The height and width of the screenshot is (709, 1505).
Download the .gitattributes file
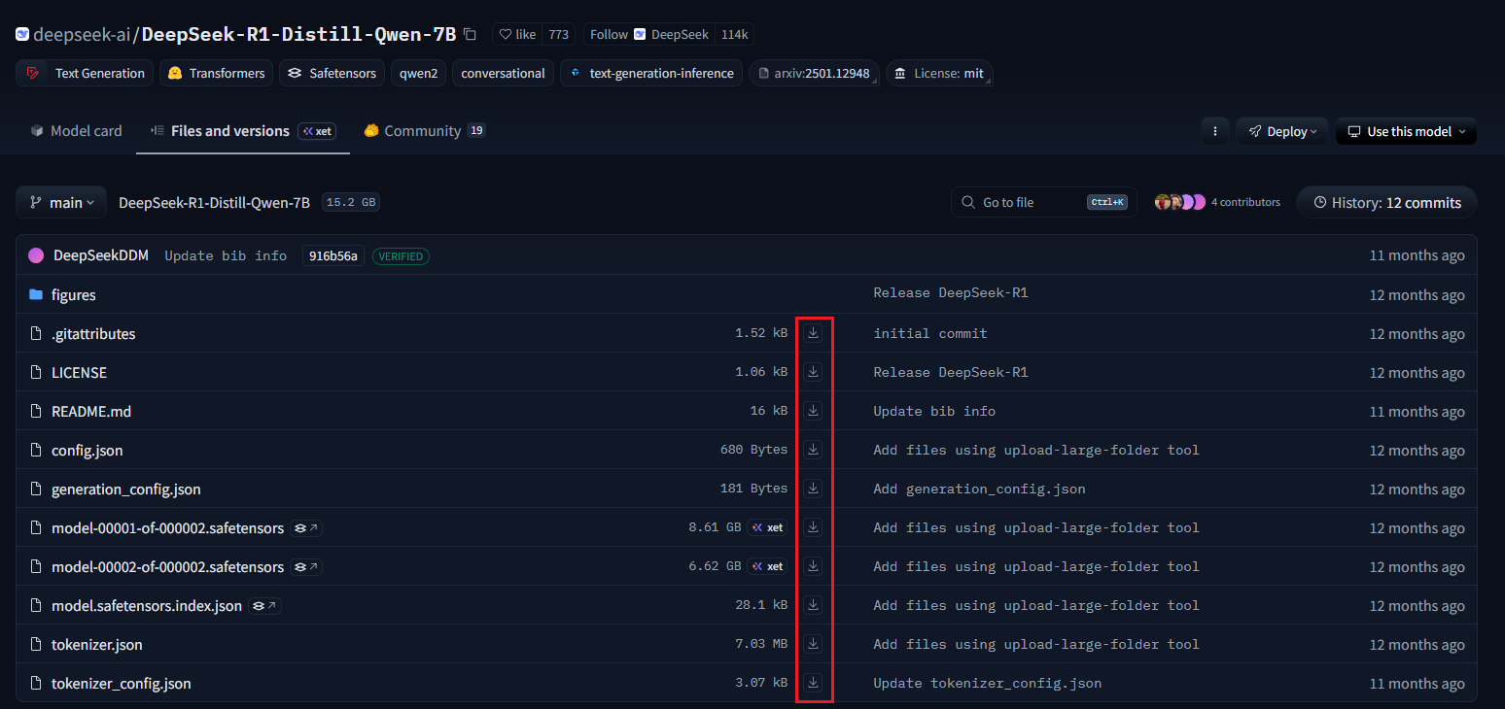[813, 333]
